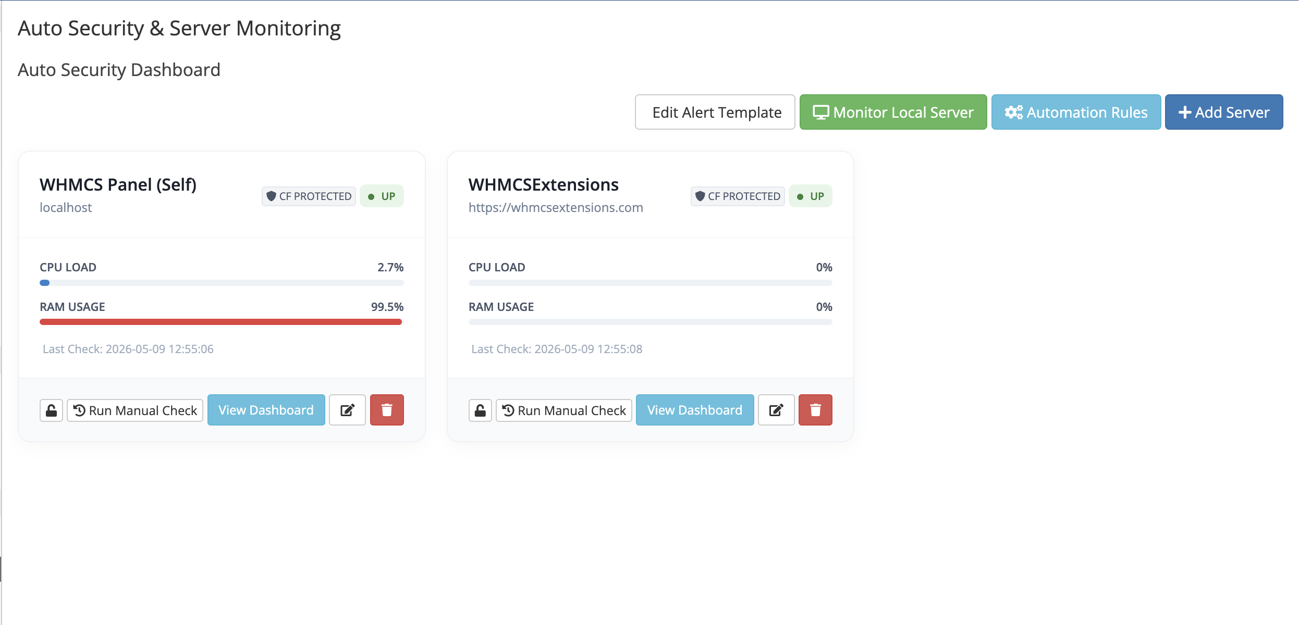Edit the WHMCSExtensions server
This screenshot has height=625, width=1299.
click(776, 410)
